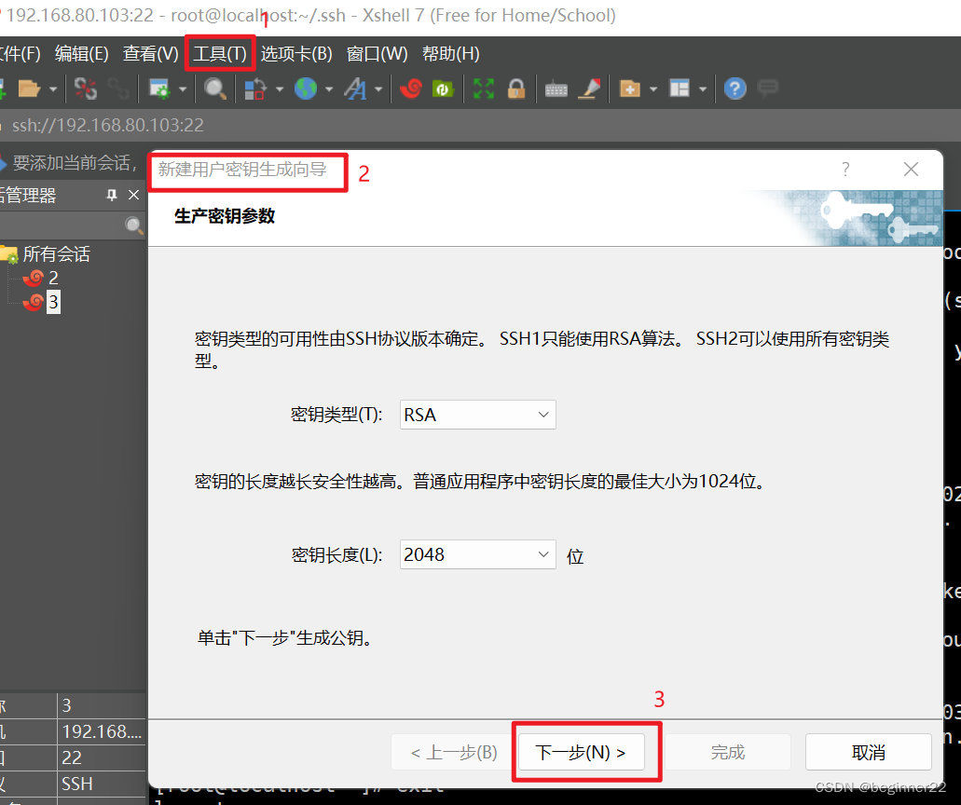Open the layout panes toolbar icon
961x805 pixels.
click(680, 89)
